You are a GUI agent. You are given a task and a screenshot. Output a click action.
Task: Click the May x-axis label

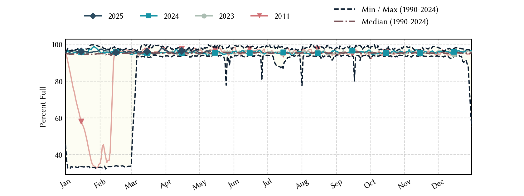199,185
